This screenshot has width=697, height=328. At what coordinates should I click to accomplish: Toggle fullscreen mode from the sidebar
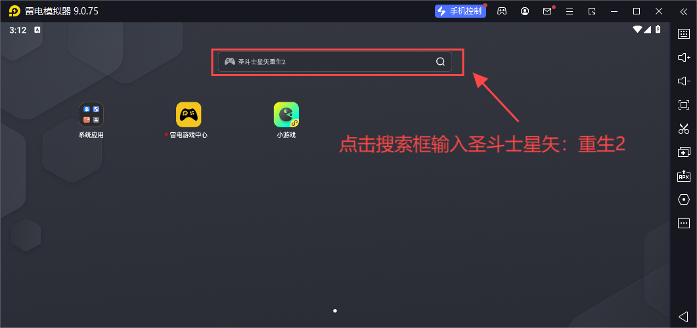click(x=683, y=105)
